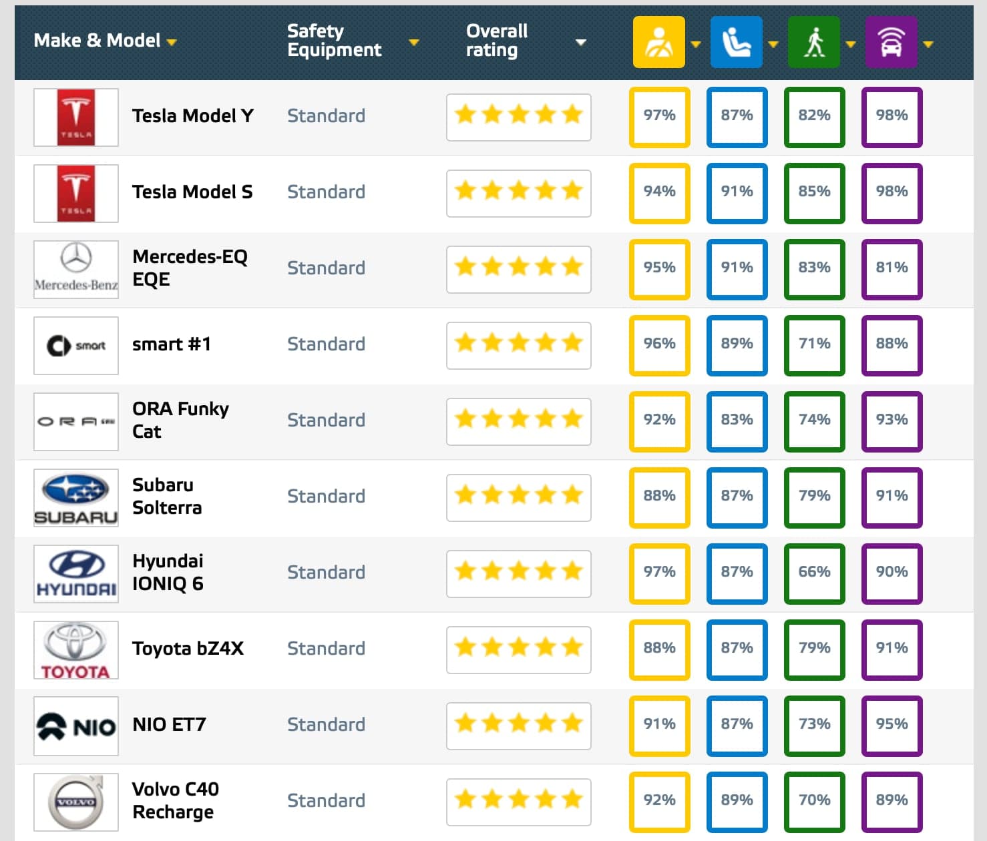This screenshot has width=987, height=841.
Task: Click the purple Safety Assist car icon
Action: tap(891, 42)
